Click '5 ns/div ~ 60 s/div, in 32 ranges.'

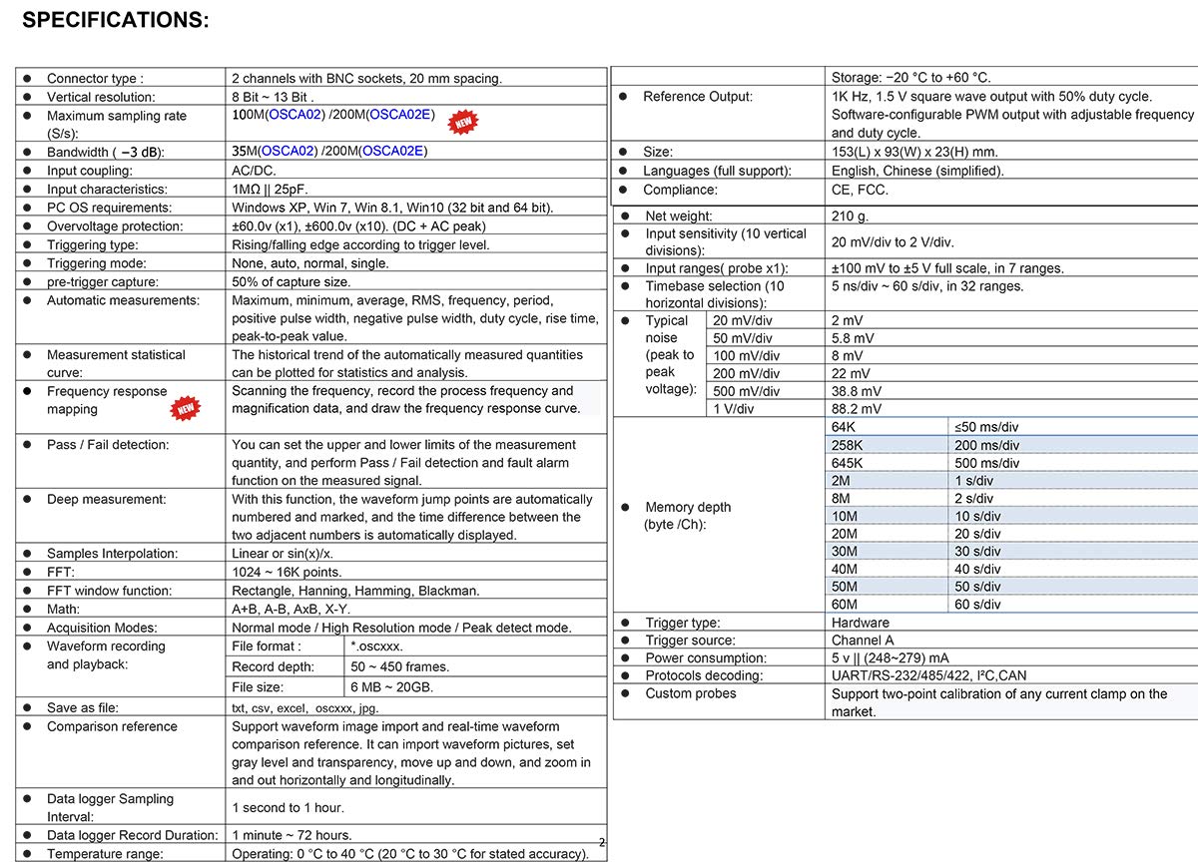pos(927,286)
